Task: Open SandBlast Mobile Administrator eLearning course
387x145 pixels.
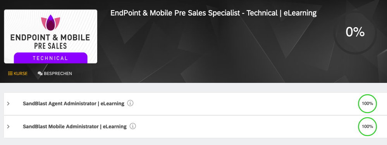Action: (75, 126)
